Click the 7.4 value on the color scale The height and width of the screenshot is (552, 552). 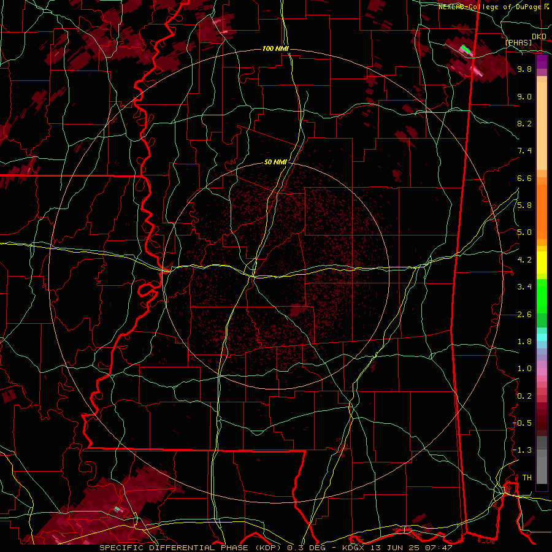pos(524,151)
